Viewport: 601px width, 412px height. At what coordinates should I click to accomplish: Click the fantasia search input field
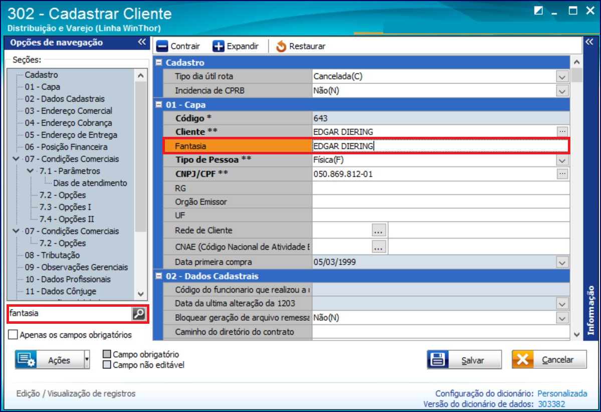click(x=70, y=313)
